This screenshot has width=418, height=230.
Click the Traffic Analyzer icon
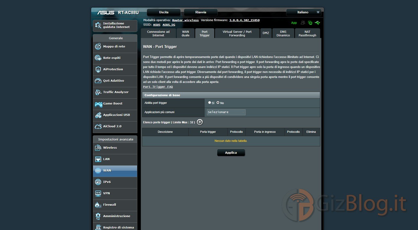point(98,92)
